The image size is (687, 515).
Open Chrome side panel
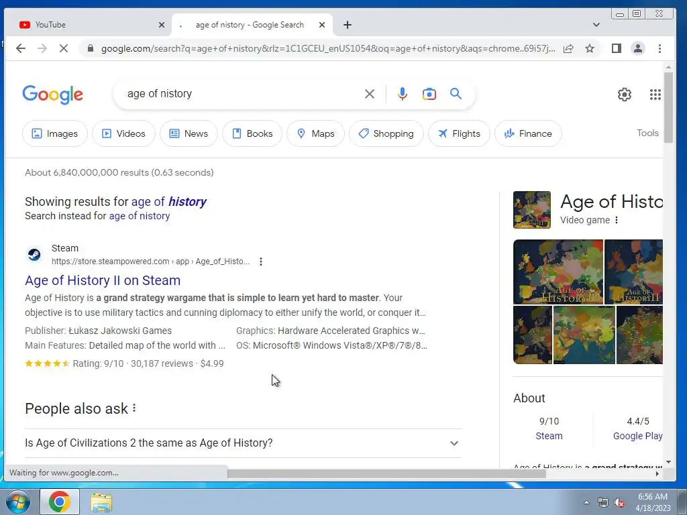617,48
